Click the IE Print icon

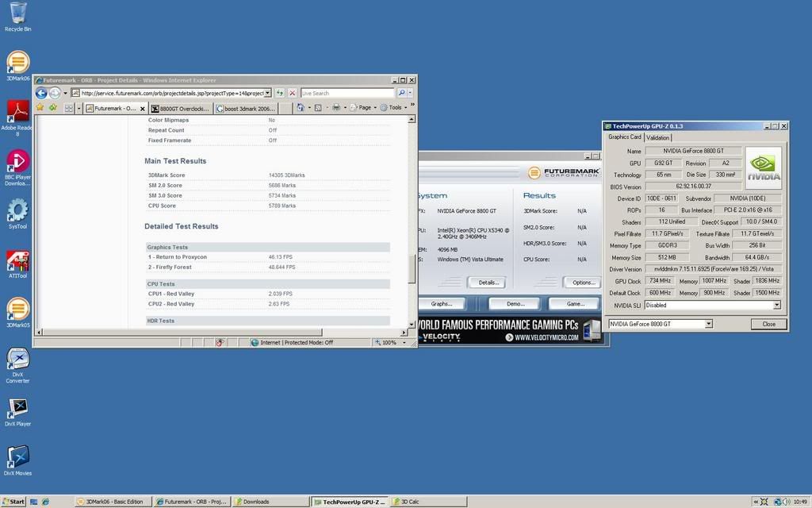click(x=336, y=108)
